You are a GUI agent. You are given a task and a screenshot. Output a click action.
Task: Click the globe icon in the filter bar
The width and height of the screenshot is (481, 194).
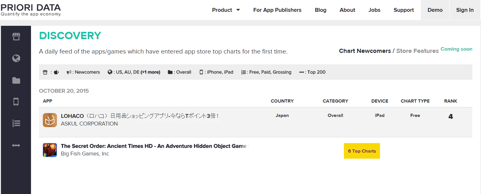click(110, 72)
